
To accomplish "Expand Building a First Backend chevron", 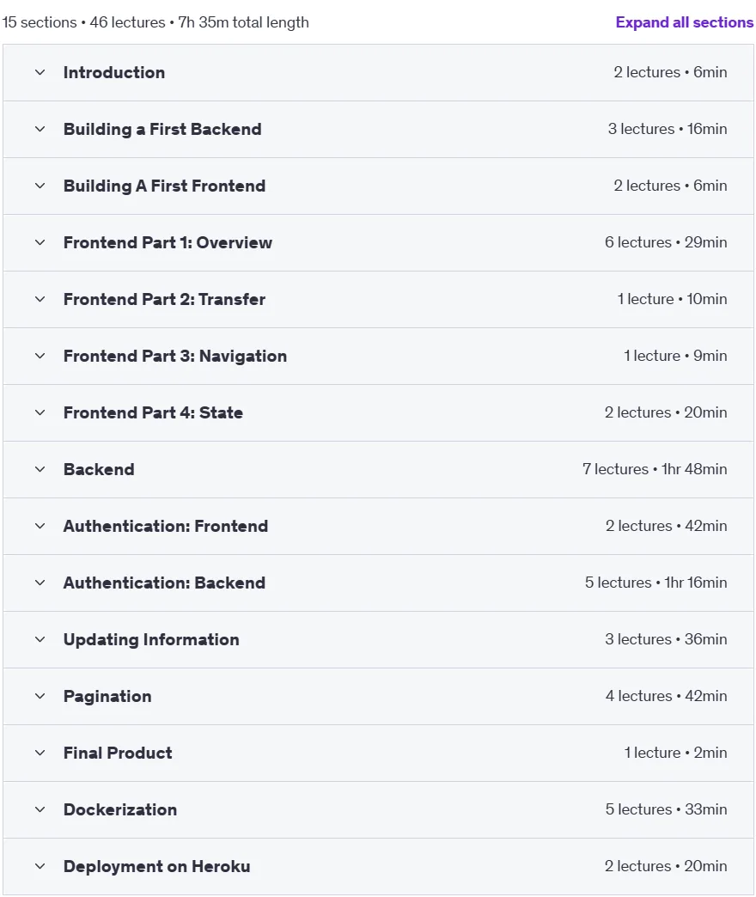I will tap(40, 129).
